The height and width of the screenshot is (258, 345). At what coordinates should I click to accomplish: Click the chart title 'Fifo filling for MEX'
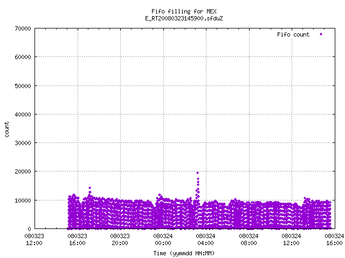[184, 11]
